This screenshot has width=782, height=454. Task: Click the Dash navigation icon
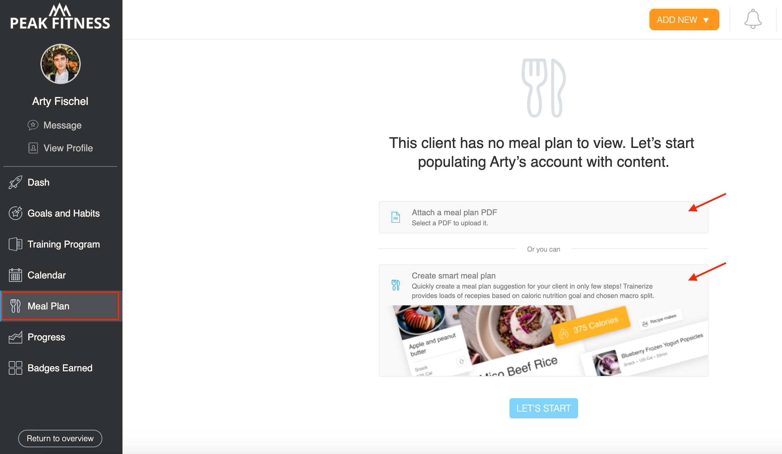(14, 182)
